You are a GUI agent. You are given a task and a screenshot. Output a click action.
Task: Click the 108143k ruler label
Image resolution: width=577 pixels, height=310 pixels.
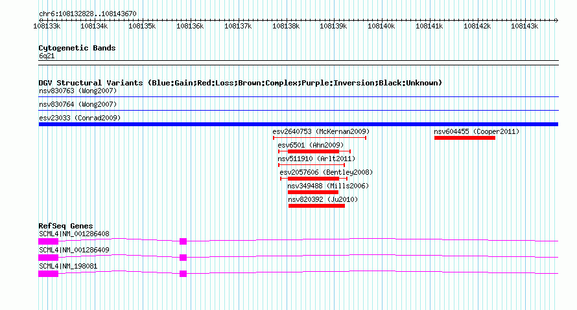[x=524, y=26]
